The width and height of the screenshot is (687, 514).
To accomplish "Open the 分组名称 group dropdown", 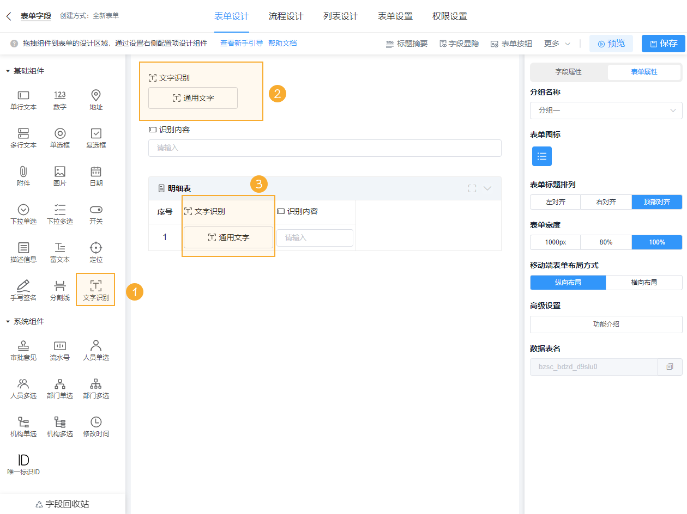I will pyautogui.click(x=606, y=111).
